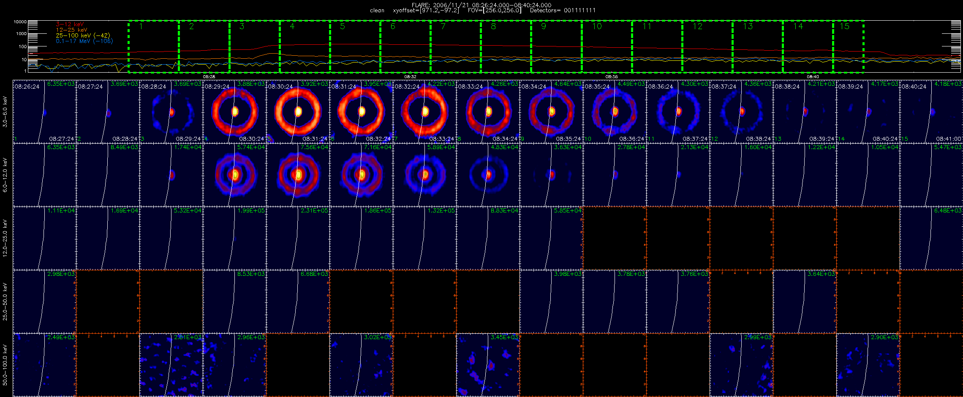Screen dimensions: 963x397
Task: Open the 50-100 keV image peaking 2.90E+03
Action: pyautogui.click(x=868, y=365)
